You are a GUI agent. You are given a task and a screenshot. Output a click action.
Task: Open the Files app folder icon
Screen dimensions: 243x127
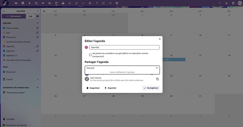pos(16,3)
